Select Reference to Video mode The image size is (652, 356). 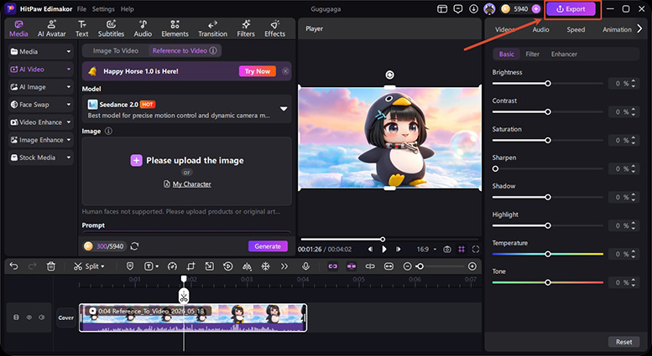(185, 50)
